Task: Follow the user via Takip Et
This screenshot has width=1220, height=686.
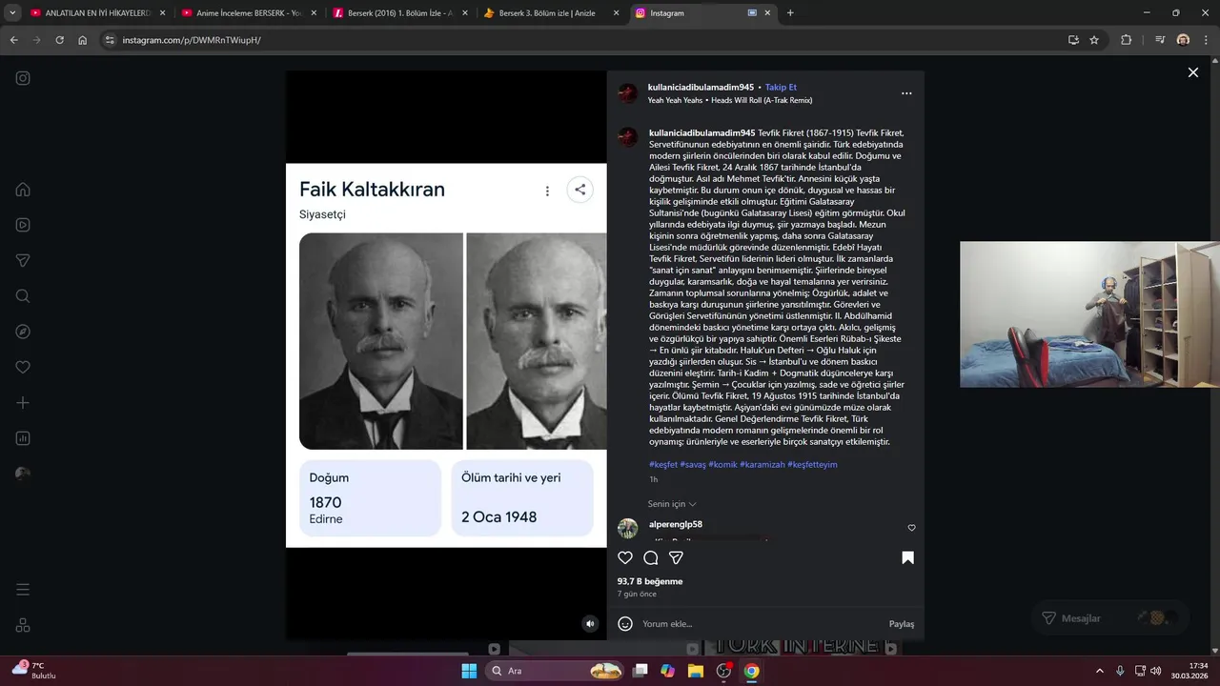Action: coord(781,87)
